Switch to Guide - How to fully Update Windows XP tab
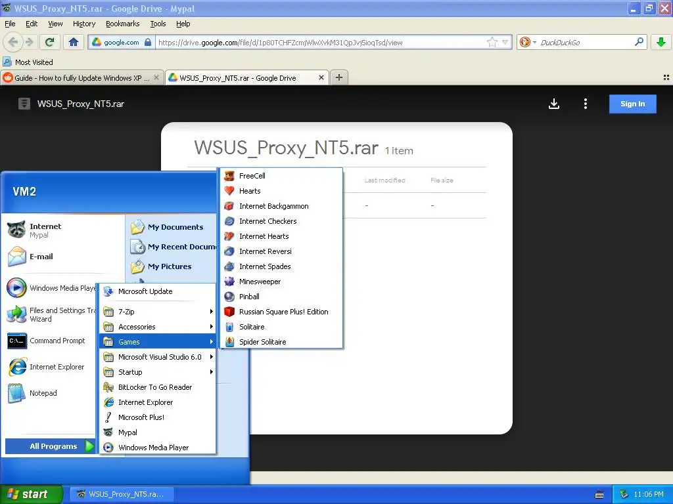The image size is (673, 504). click(x=81, y=78)
